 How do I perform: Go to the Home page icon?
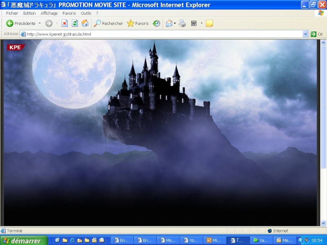pyautogui.click(x=85, y=23)
